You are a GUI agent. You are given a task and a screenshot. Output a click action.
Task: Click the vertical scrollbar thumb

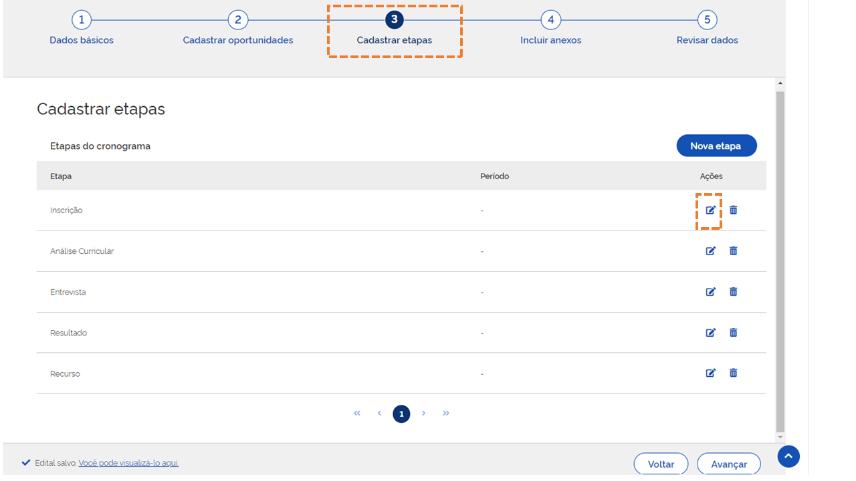[x=780, y=261]
